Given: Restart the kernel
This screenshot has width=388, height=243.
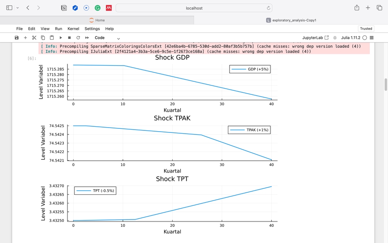Looking at the screenshot, I should coord(78,38).
